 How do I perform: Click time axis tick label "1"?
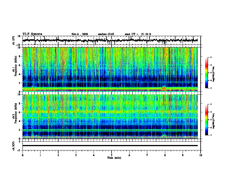[40, 155]
